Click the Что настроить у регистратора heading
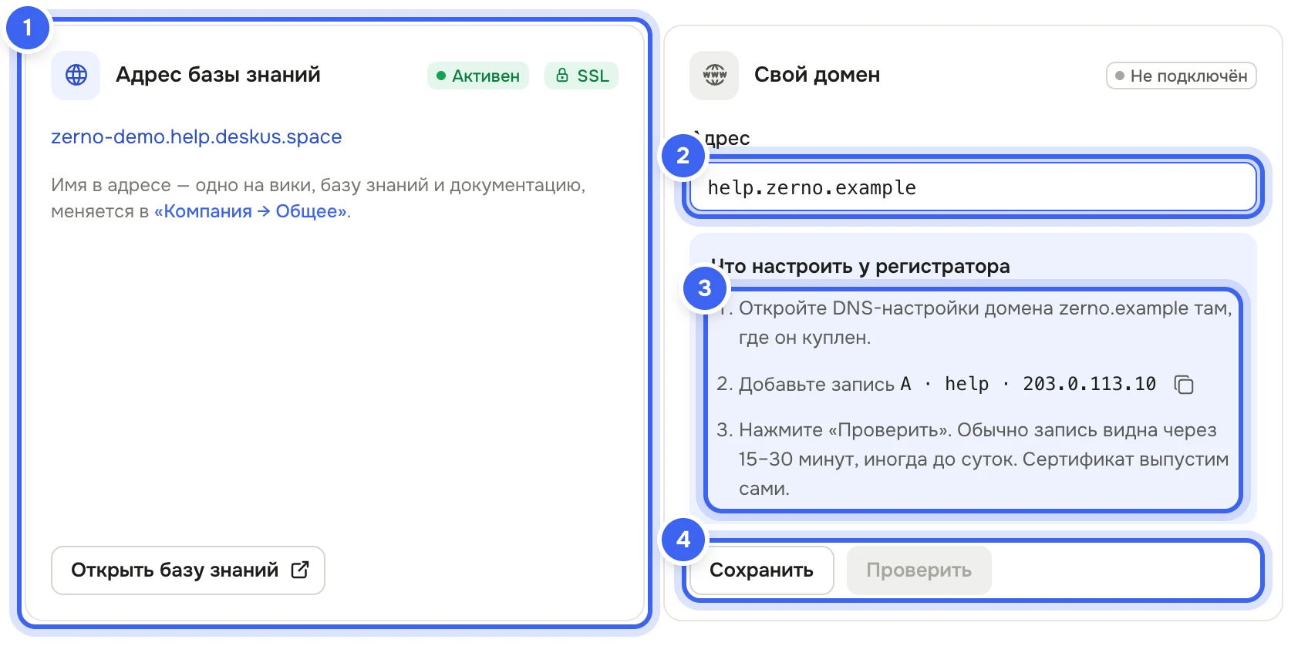1308x646 pixels. click(x=860, y=266)
